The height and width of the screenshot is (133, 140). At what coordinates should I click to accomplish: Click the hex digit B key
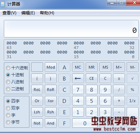(x=64, y=78)
